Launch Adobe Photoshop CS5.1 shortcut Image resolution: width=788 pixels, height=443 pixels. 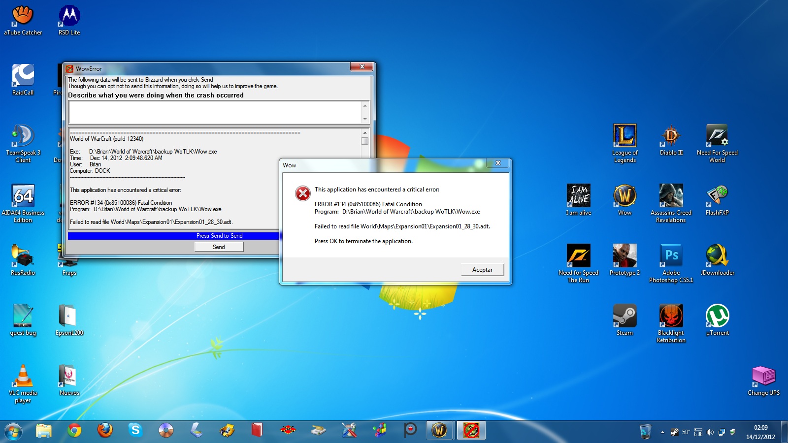coord(671,263)
